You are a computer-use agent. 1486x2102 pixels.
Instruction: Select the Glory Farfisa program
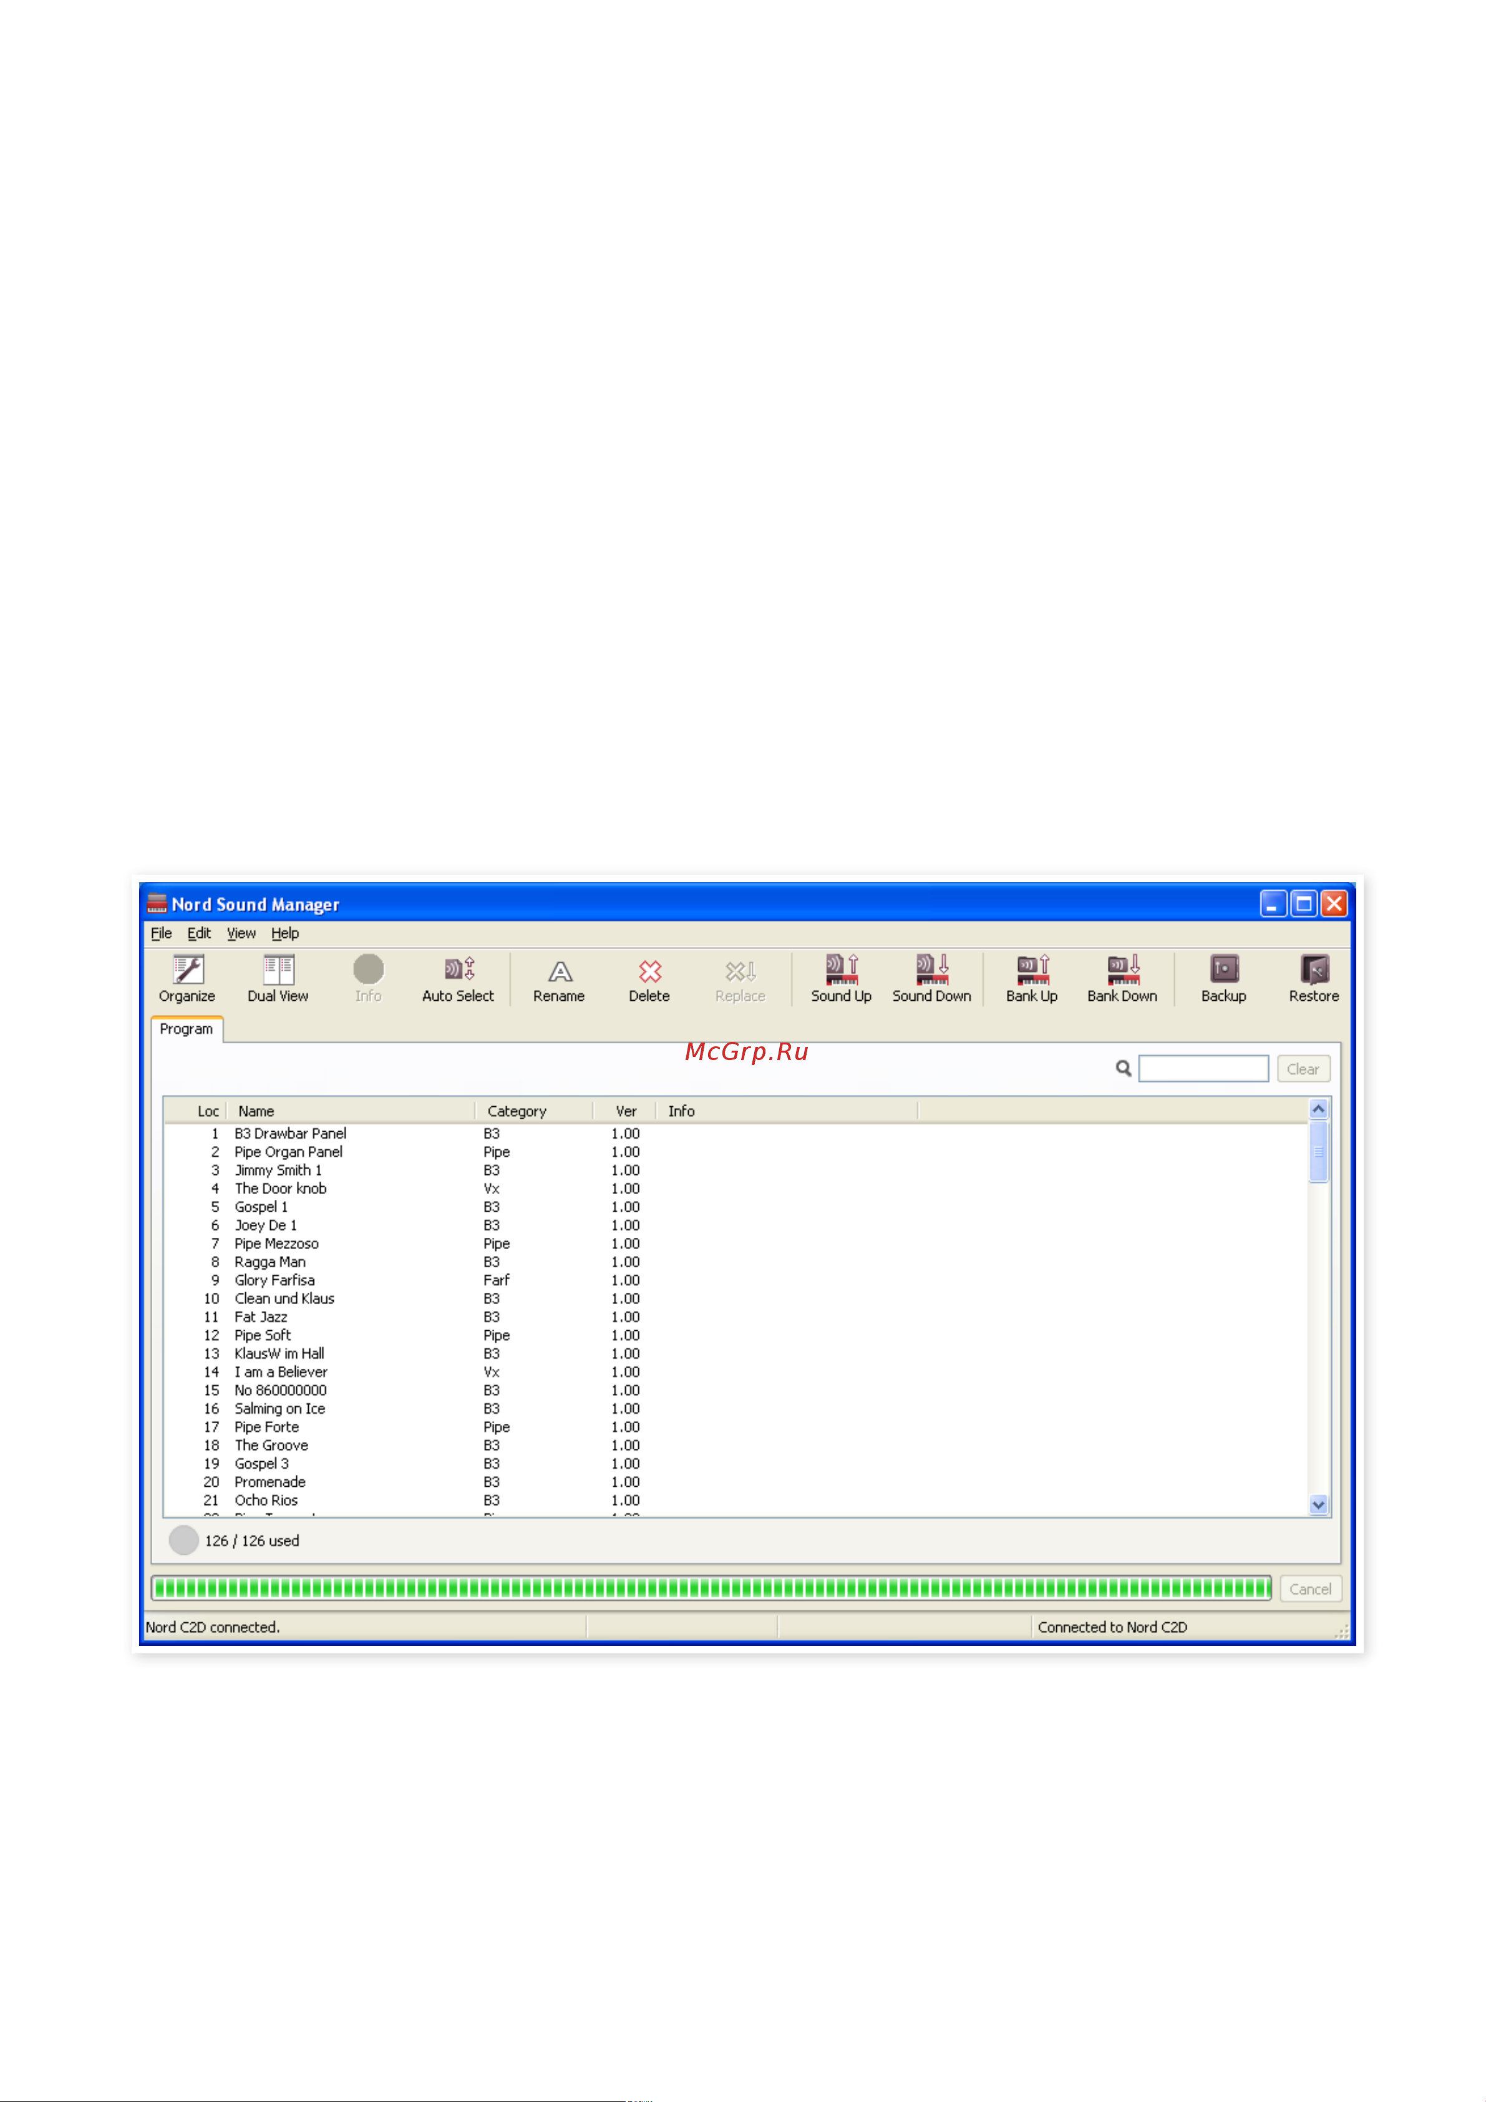point(736,1280)
